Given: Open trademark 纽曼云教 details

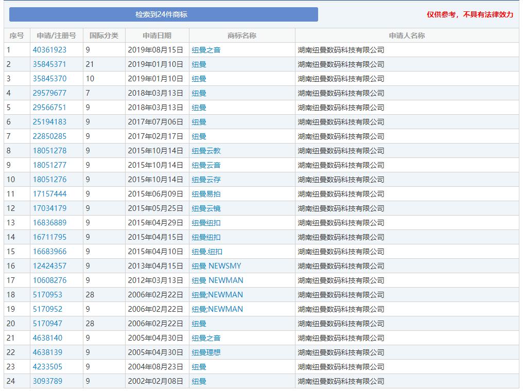Looking at the screenshot, I should point(205,151).
